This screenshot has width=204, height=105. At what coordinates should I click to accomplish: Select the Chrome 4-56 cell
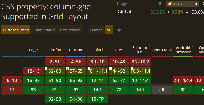(76, 62)
